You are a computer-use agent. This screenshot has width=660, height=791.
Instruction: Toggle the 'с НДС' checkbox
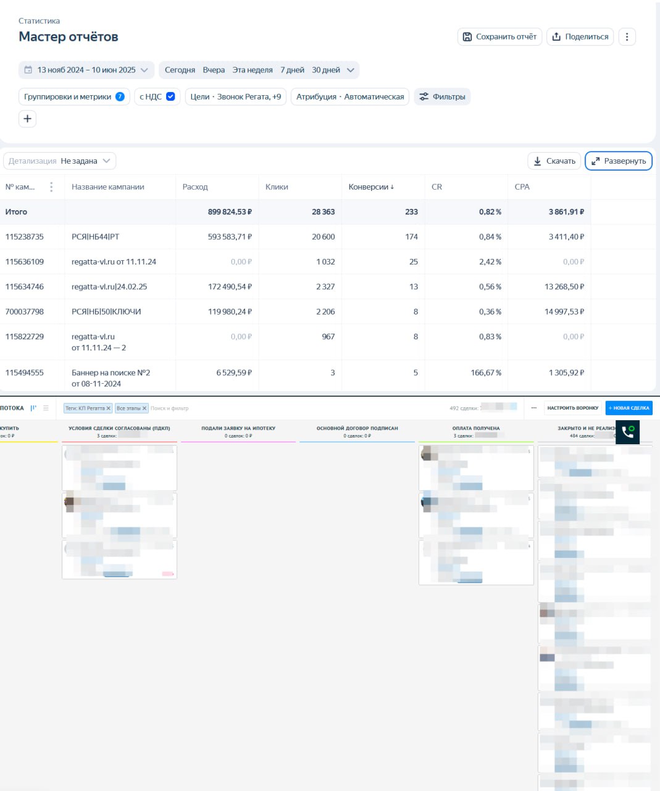coord(170,97)
